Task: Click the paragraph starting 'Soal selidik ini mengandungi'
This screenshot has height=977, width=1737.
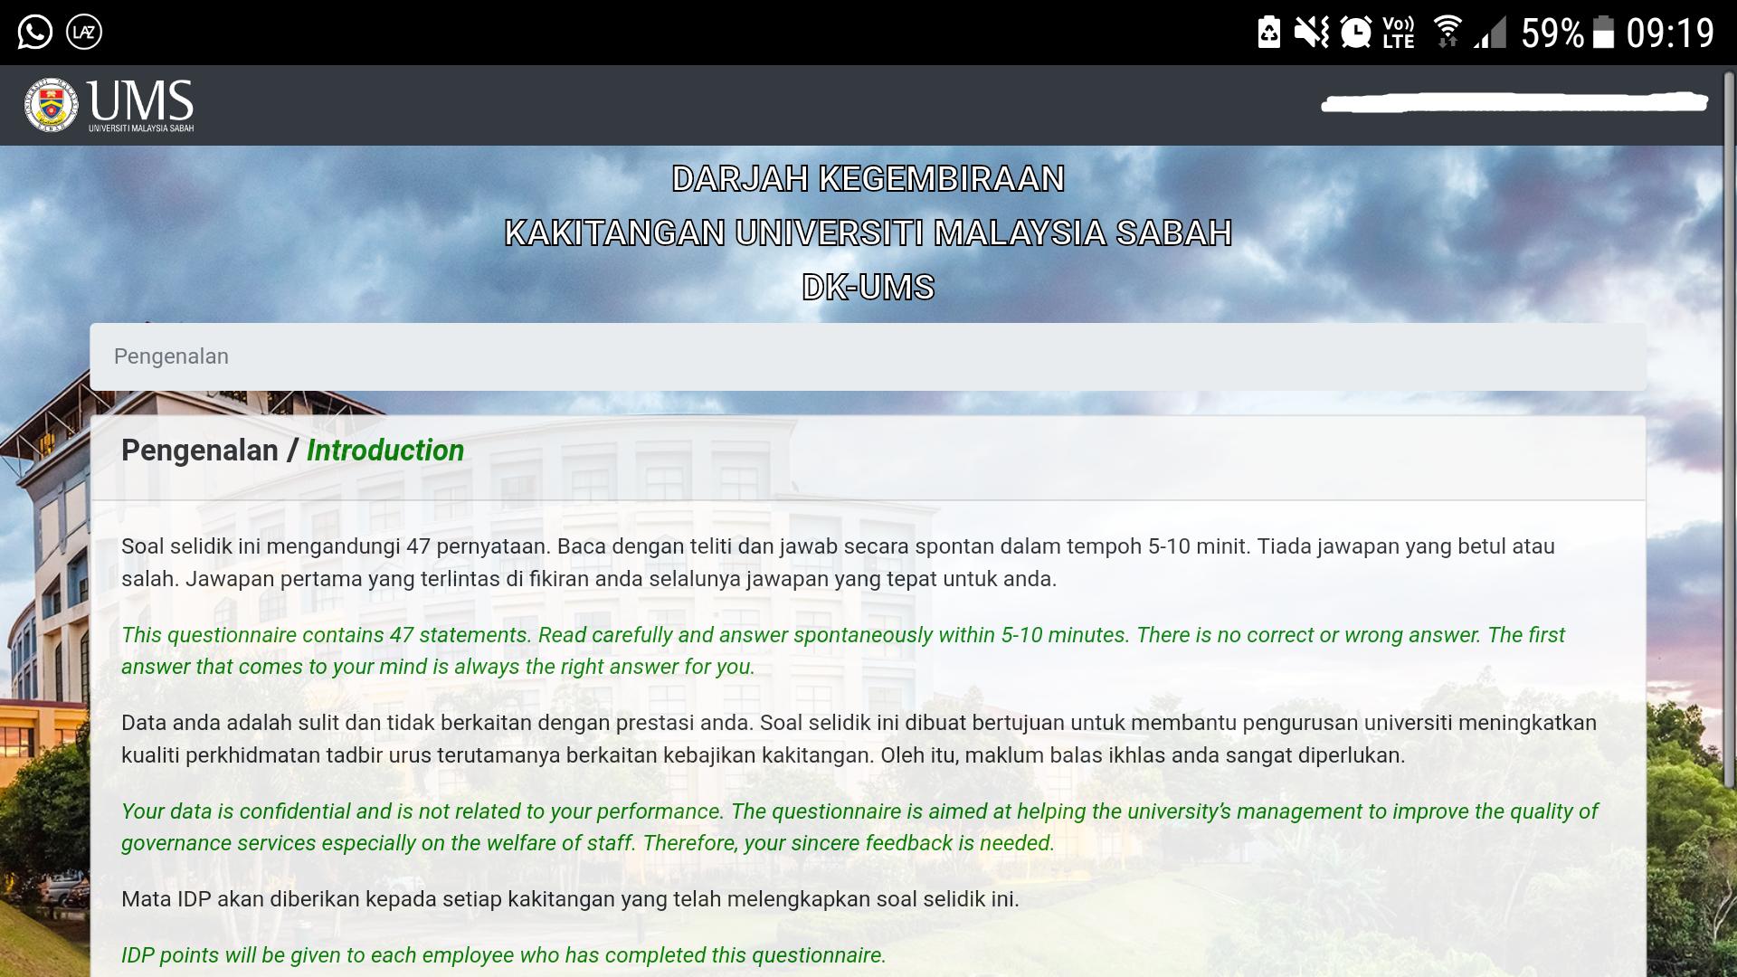Action: (838, 563)
